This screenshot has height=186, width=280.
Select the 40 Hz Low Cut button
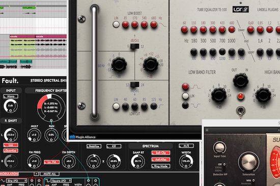(x=125, y=106)
